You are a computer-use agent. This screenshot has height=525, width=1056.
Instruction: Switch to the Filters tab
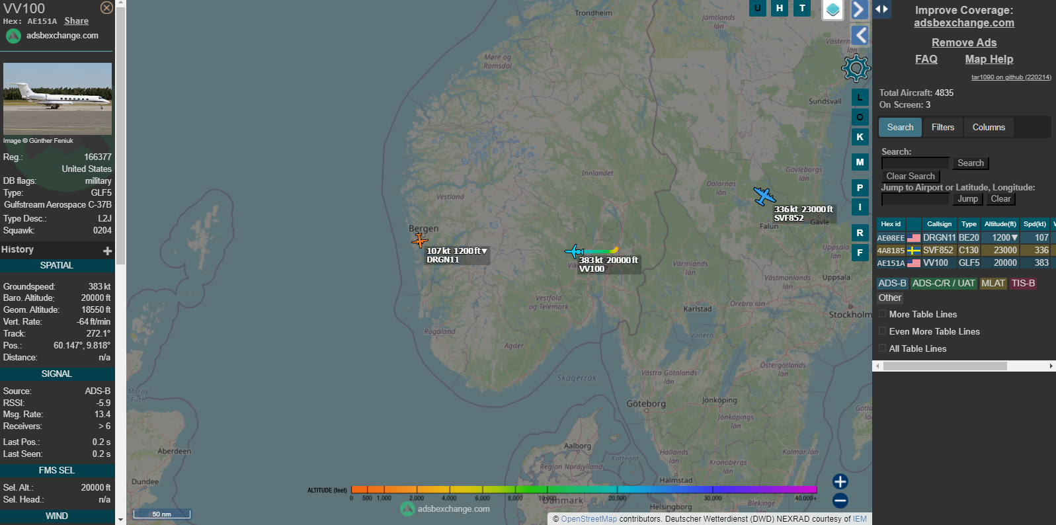(x=943, y=127)
